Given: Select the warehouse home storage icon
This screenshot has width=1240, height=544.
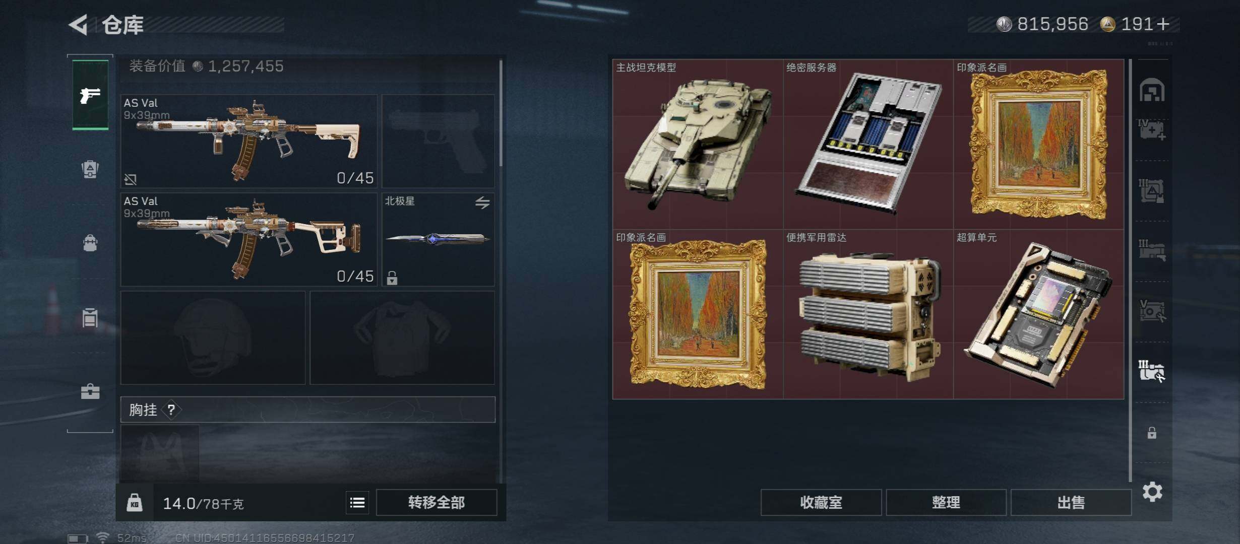Looking at the screenshot, I should click(x=1152, y=90).
